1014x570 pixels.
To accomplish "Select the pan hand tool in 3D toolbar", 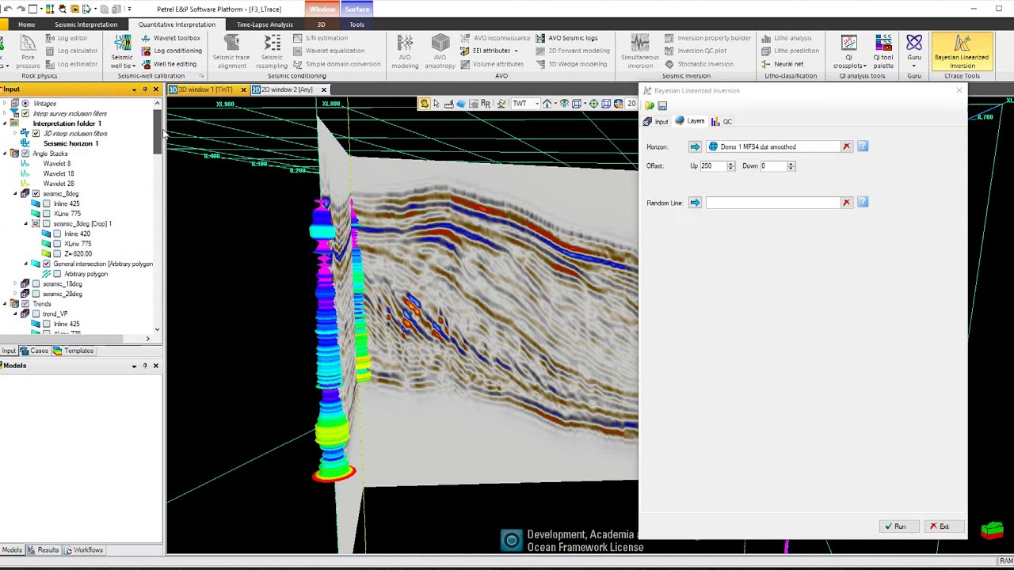I will [x=425, y=104].
